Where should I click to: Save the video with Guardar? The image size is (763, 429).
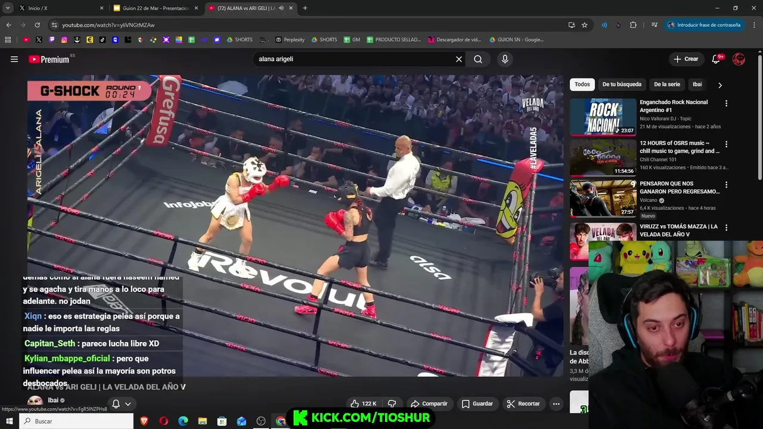477,403
